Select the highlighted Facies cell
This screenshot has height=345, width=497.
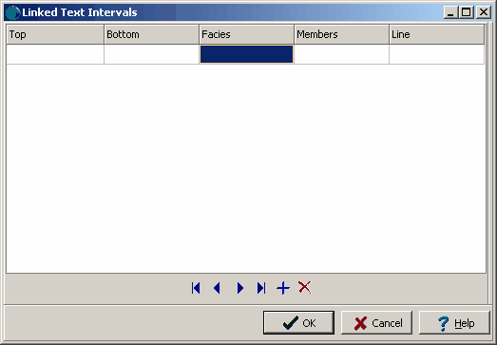246,54
